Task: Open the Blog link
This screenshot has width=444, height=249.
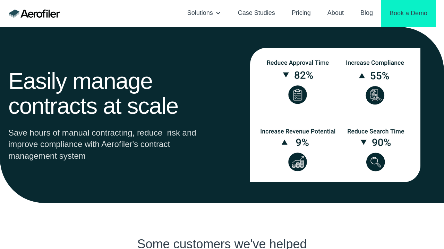Action: (x=367, y=13)
